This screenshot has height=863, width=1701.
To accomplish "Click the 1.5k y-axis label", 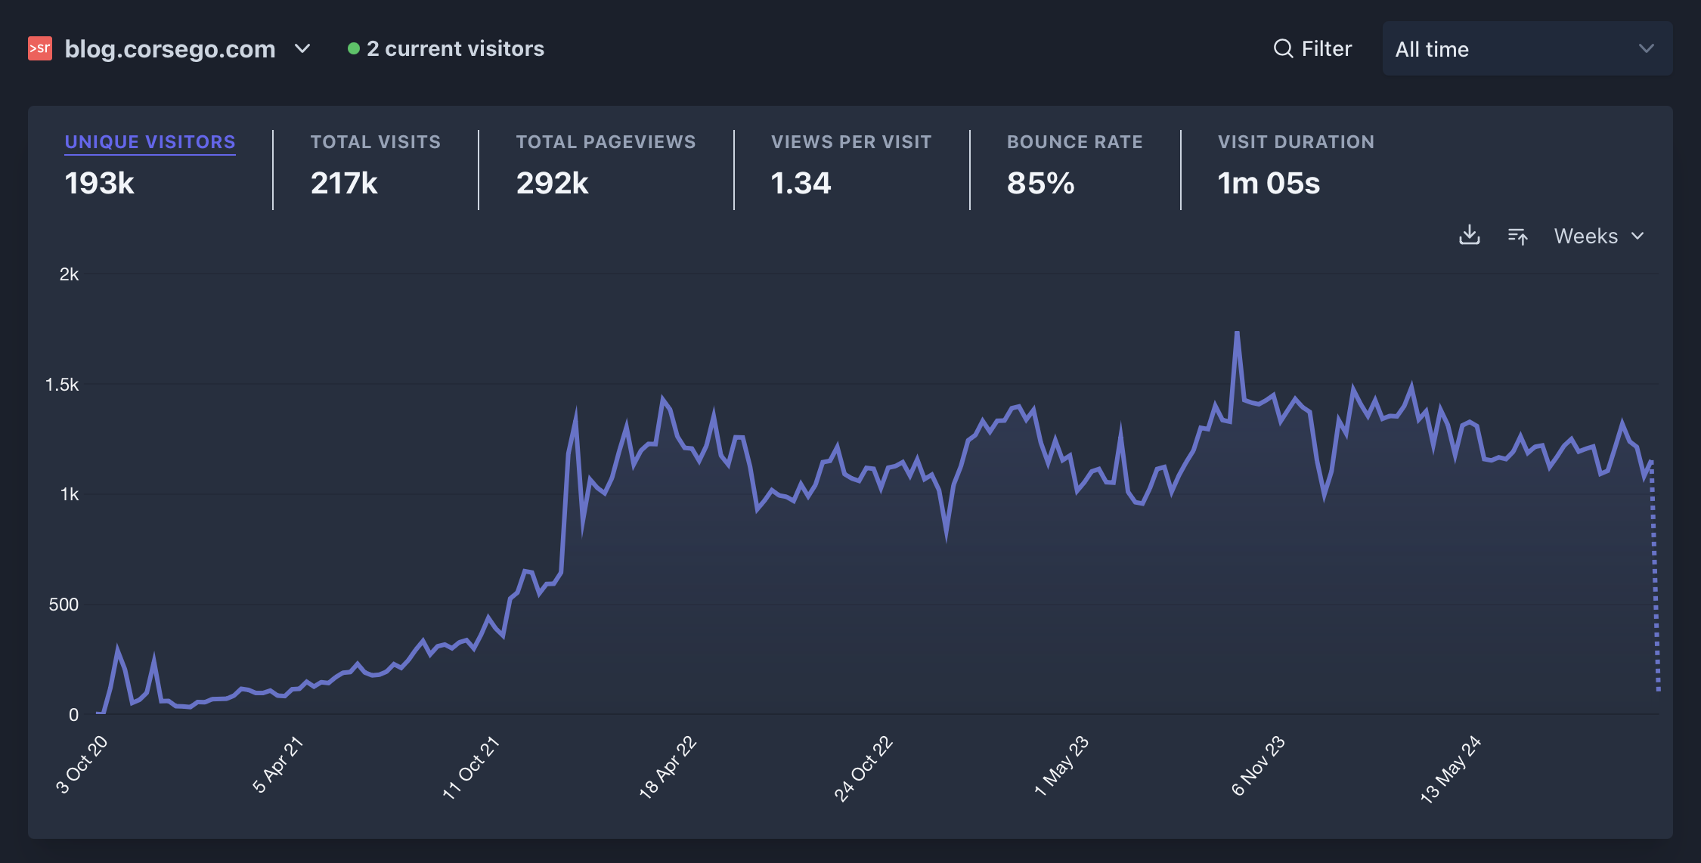I will 62,385.
